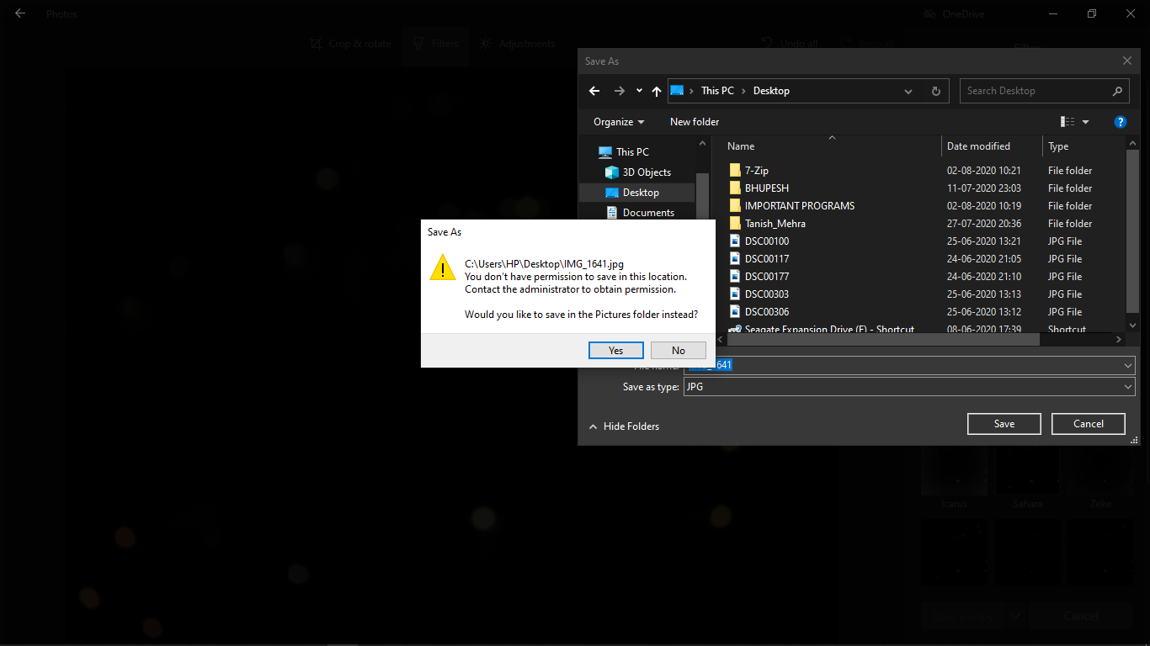This screenshot has width=1150, height=646.
Task: Expand the Save as type combo box
Action: point(1128,387)
